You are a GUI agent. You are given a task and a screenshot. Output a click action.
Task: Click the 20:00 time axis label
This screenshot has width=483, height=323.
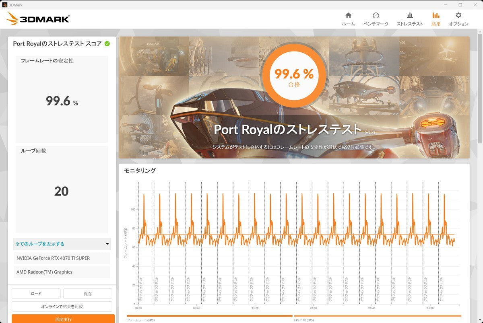(x=313, y=308)
